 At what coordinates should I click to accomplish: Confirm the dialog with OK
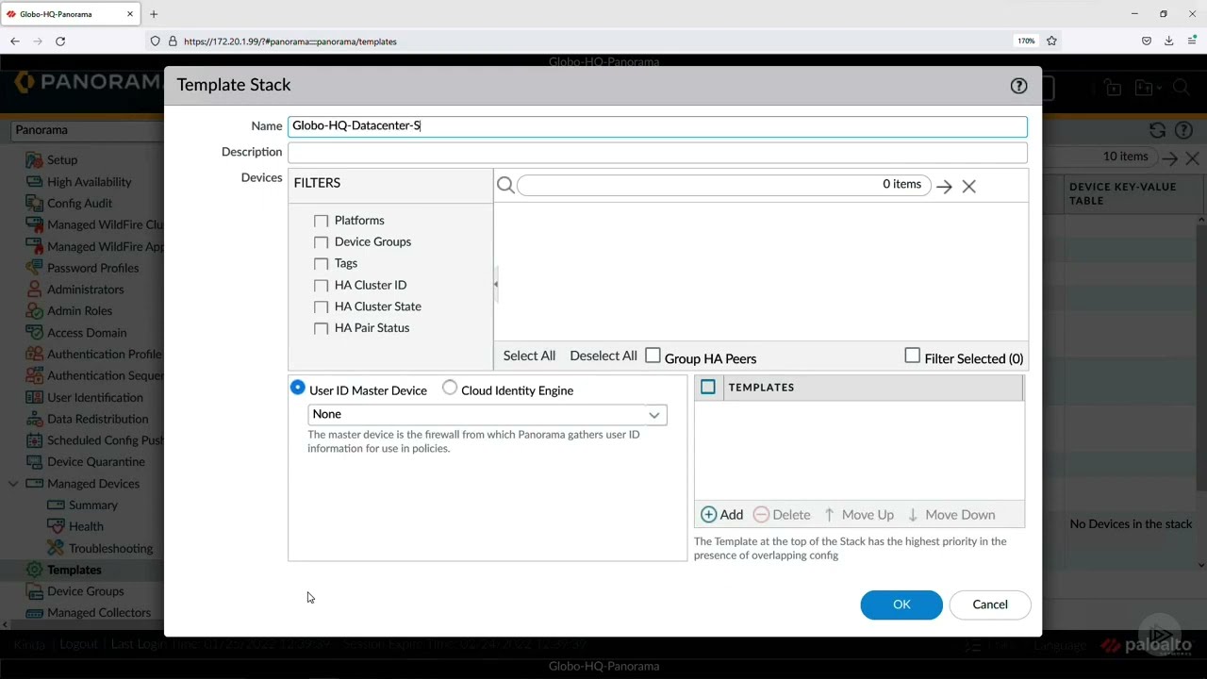[901, 604]
